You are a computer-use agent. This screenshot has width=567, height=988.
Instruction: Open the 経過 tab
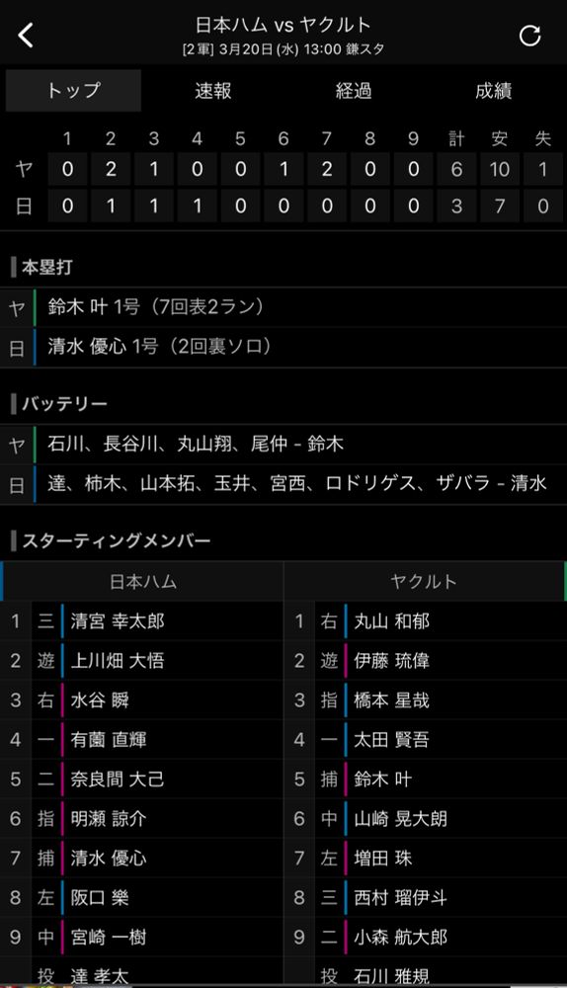click(354, 91)
